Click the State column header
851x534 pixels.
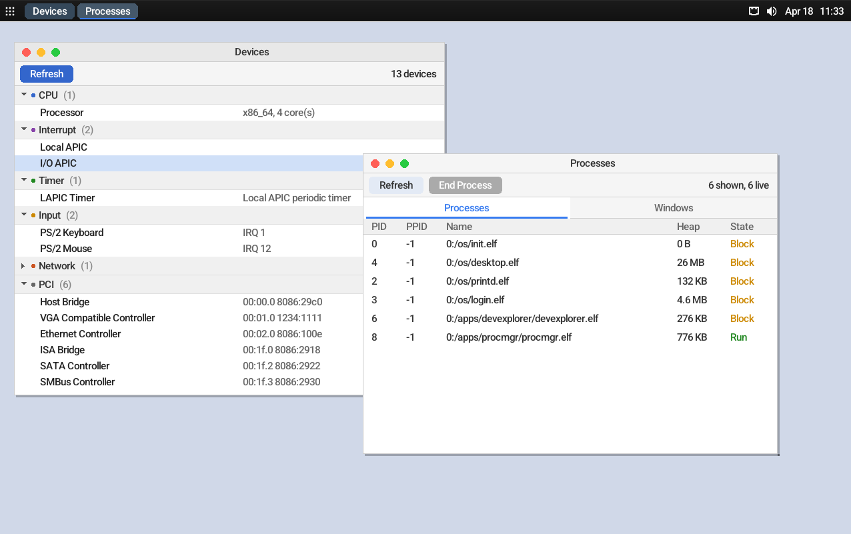tap(742, 227)
